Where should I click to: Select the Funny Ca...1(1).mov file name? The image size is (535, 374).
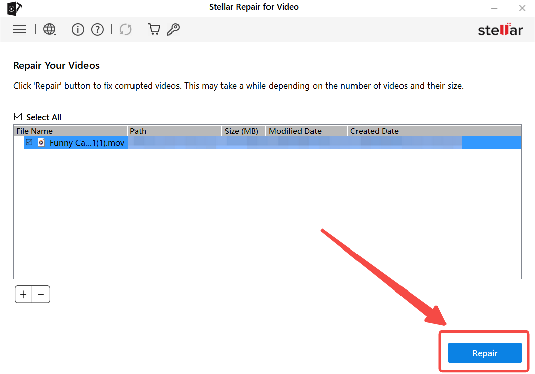click(86, 143)
